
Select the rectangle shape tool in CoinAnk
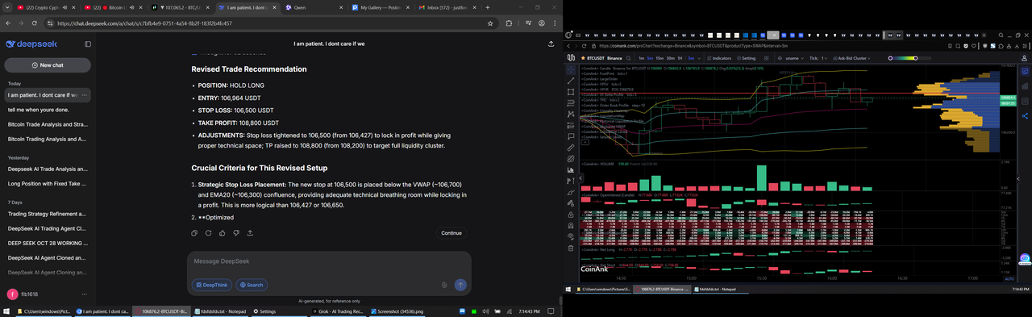click(571, 92)
